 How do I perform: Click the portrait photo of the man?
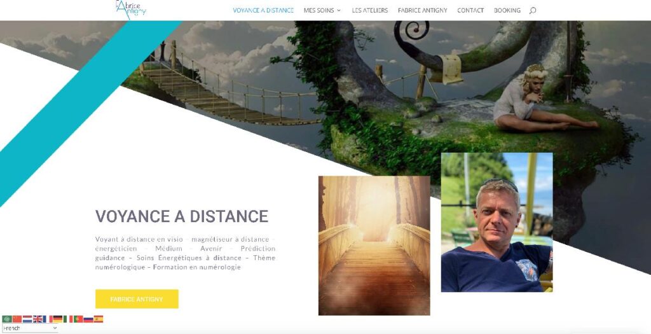tap(497, 222)
